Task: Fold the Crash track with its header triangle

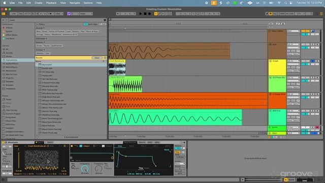Action: 270,61
